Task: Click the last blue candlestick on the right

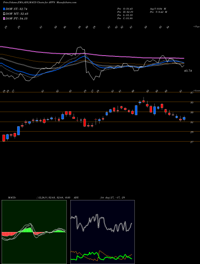Action: click(184, 118)
